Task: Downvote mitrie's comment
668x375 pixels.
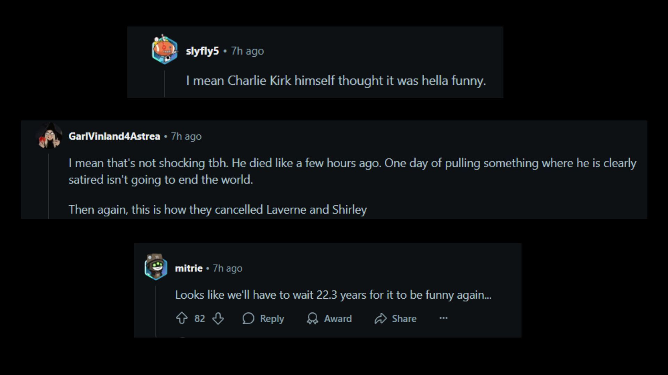Action: tap(218, 318)
